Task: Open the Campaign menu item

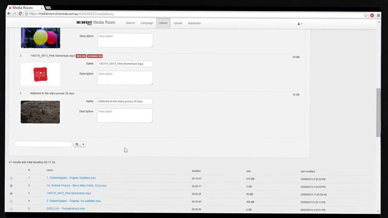Action: click(x=147, y=23)
